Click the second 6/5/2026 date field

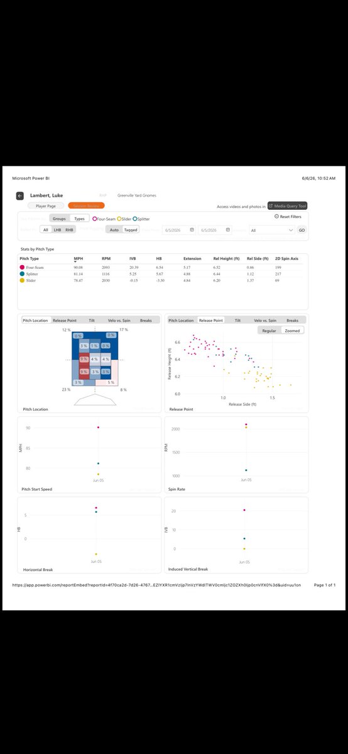pyautogui.click(x=214, y=230)
